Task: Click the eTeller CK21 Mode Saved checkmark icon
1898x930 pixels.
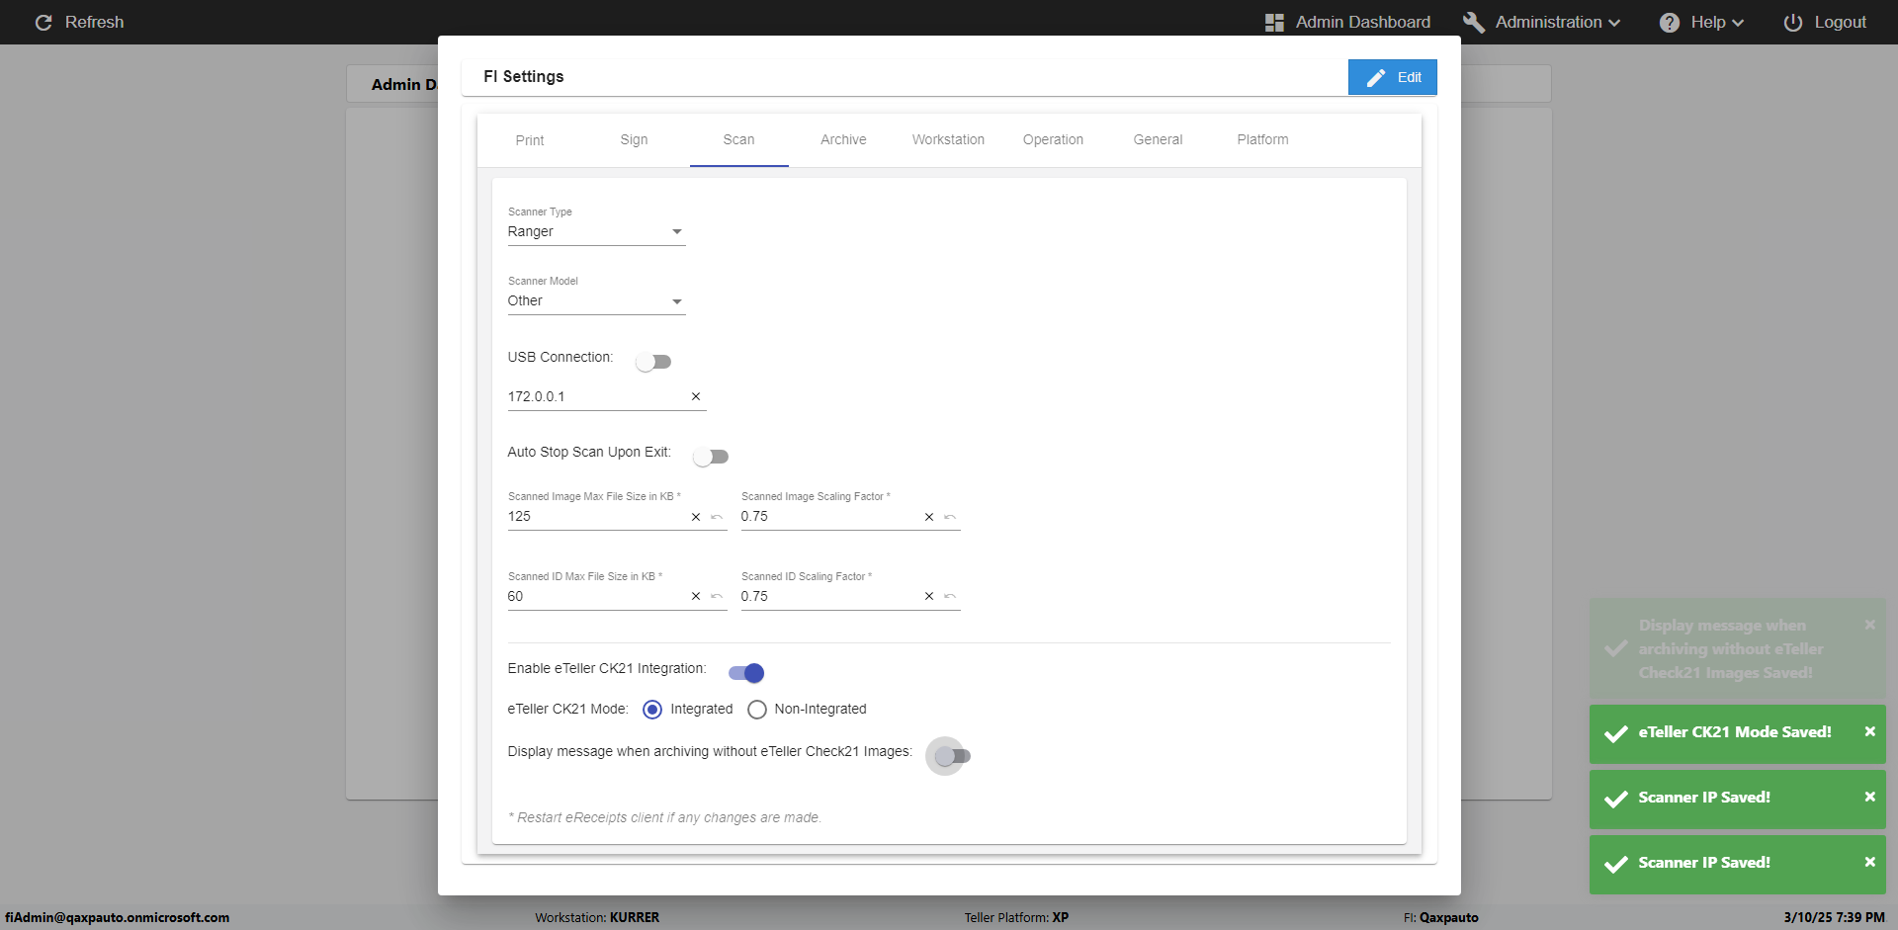Action: (1616, 733)
